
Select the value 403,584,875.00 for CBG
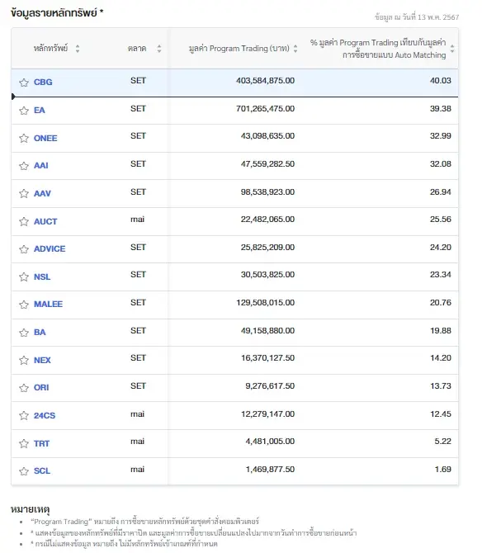pyautogui.click(x=265, y=81)
